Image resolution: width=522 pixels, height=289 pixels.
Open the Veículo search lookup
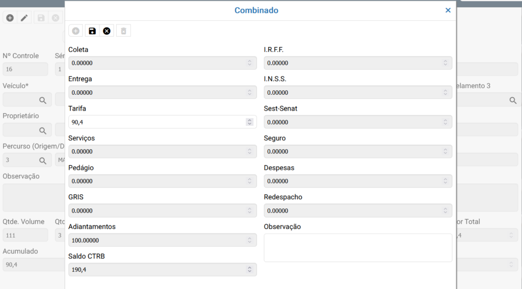pos(43,100)
